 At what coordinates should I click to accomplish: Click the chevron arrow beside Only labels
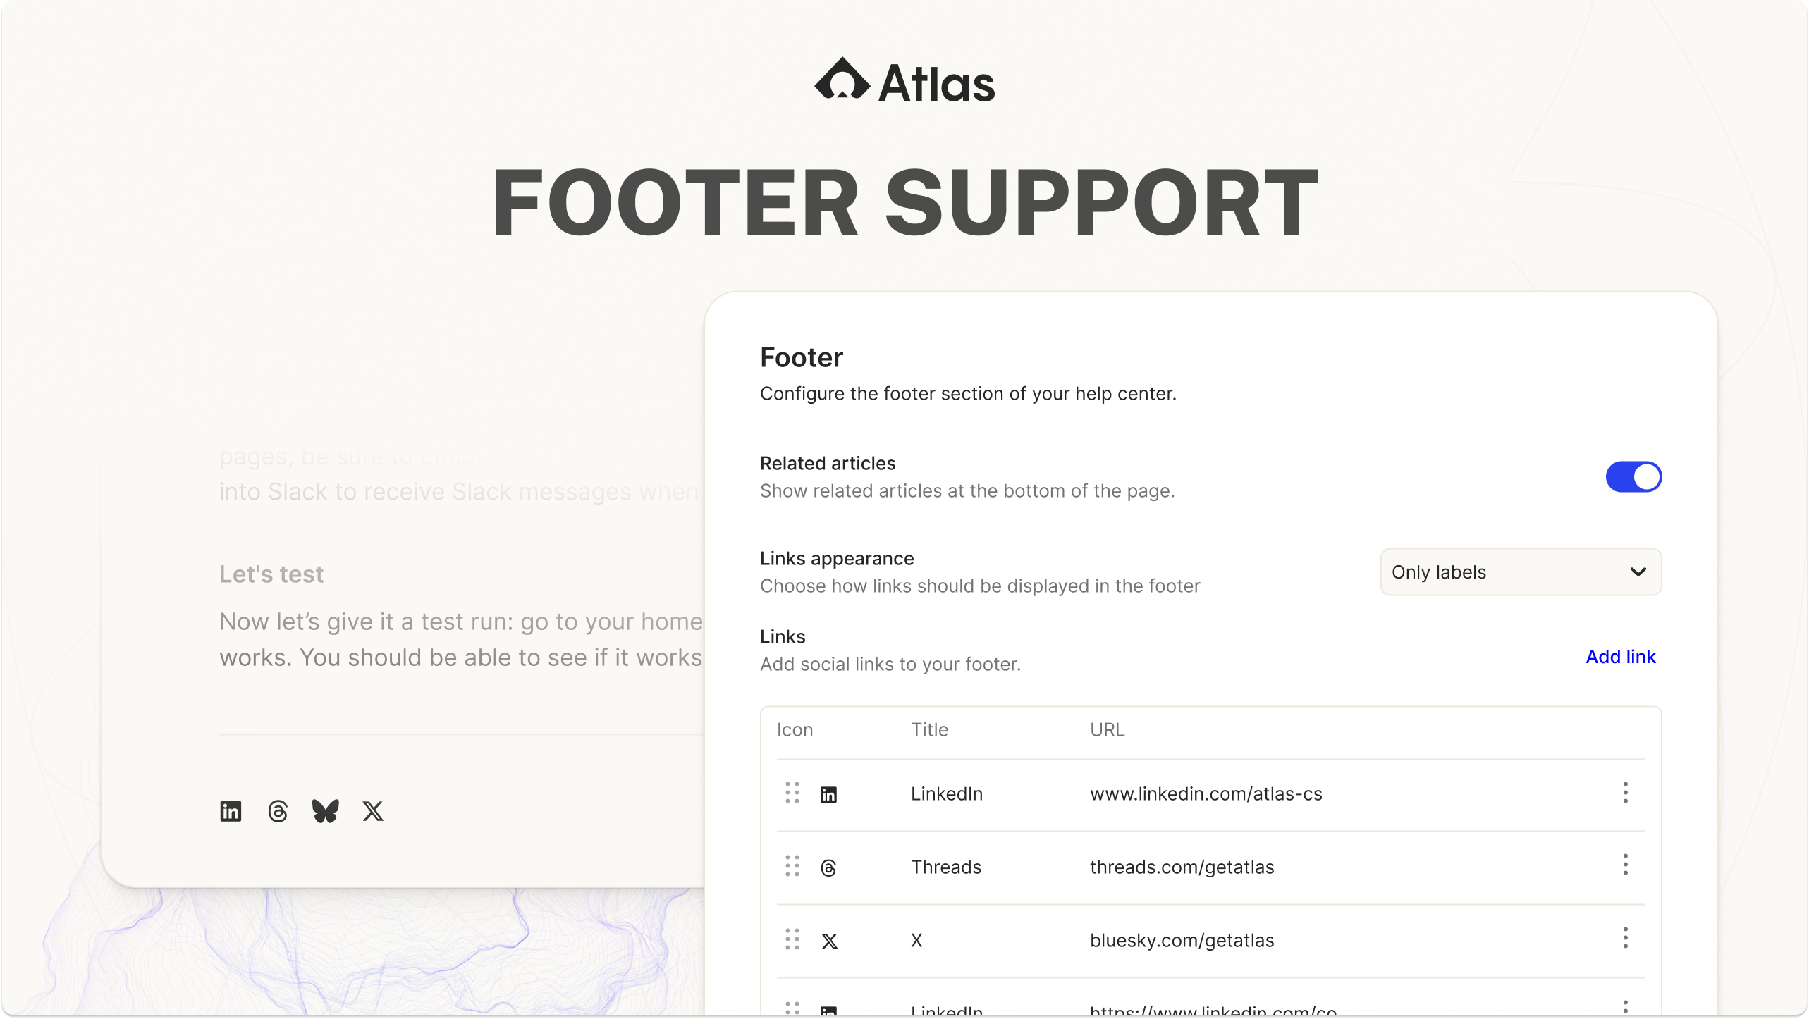[1638, 572]
